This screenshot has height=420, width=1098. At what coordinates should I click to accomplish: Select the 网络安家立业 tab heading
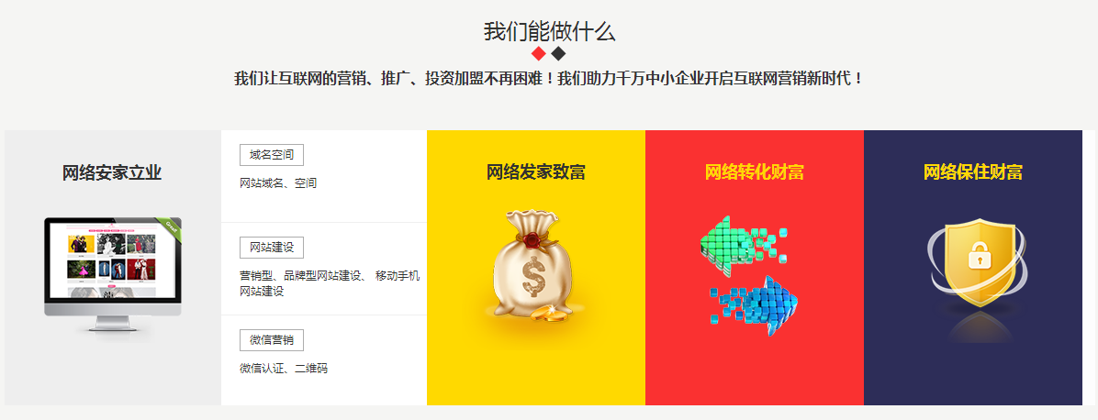[x=112, y=173]
